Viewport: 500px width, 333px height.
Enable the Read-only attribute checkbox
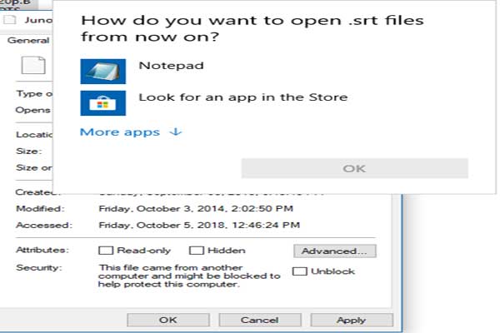click(106, 251)
